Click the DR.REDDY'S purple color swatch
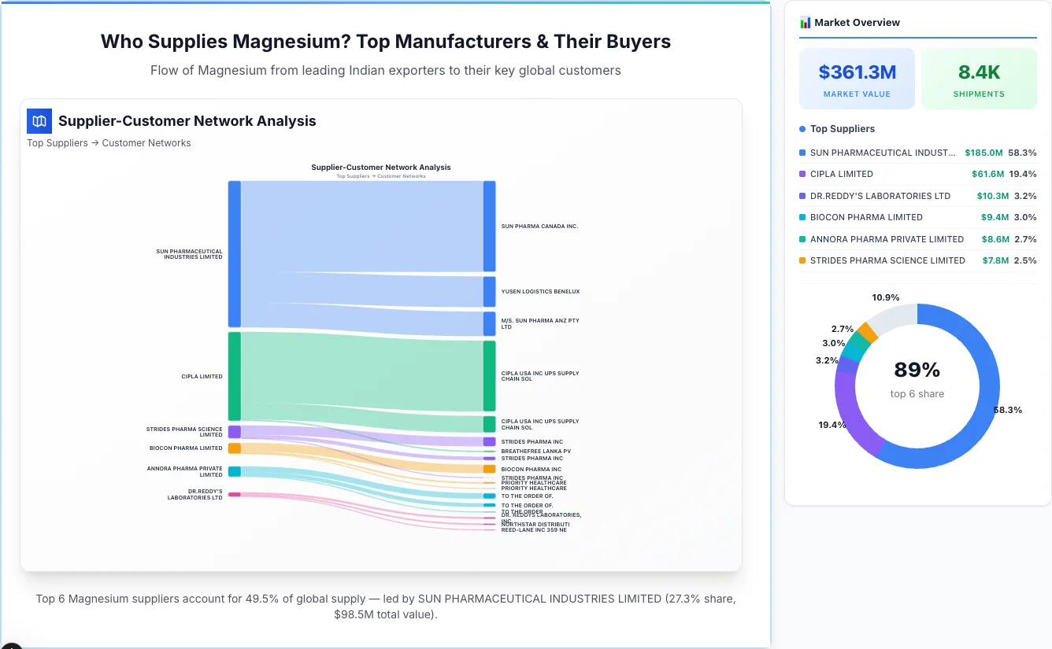Image resolution: width=1052 pixels, height=649 pixels. 802,196
